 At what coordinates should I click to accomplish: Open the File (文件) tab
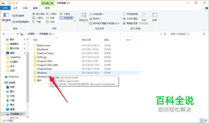(x=5, y=8)
